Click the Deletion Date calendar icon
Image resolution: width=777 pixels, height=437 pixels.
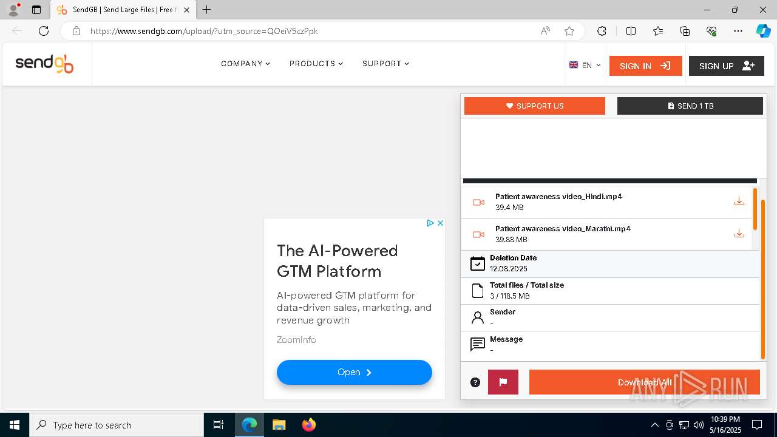(478, 263)
